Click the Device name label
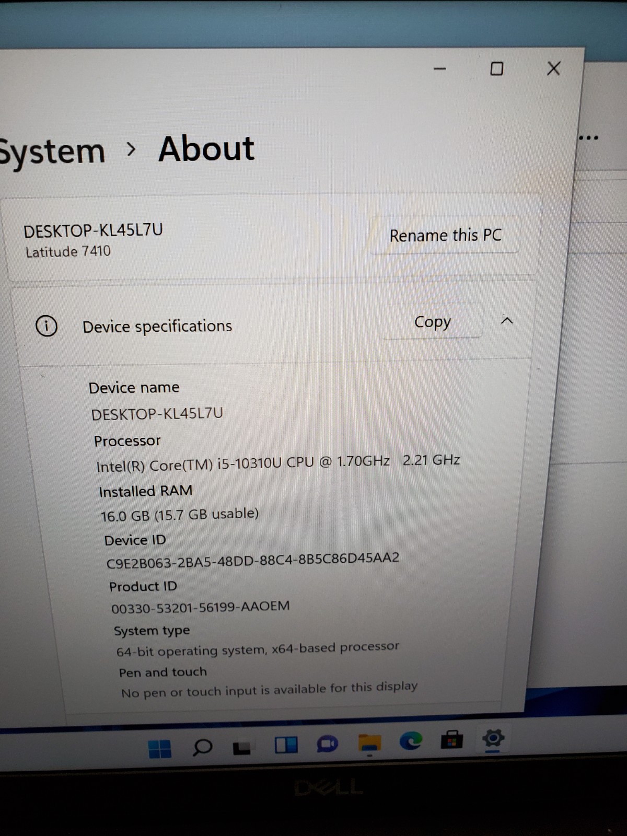Image resolution: width=627 pixels, height=836 pixels. click(x=134, y=388)
